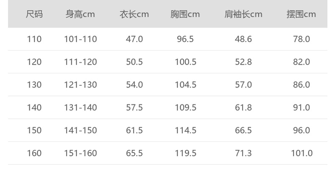Click the 52.8 shoulder-sleeve length cell

click(243, 62)
